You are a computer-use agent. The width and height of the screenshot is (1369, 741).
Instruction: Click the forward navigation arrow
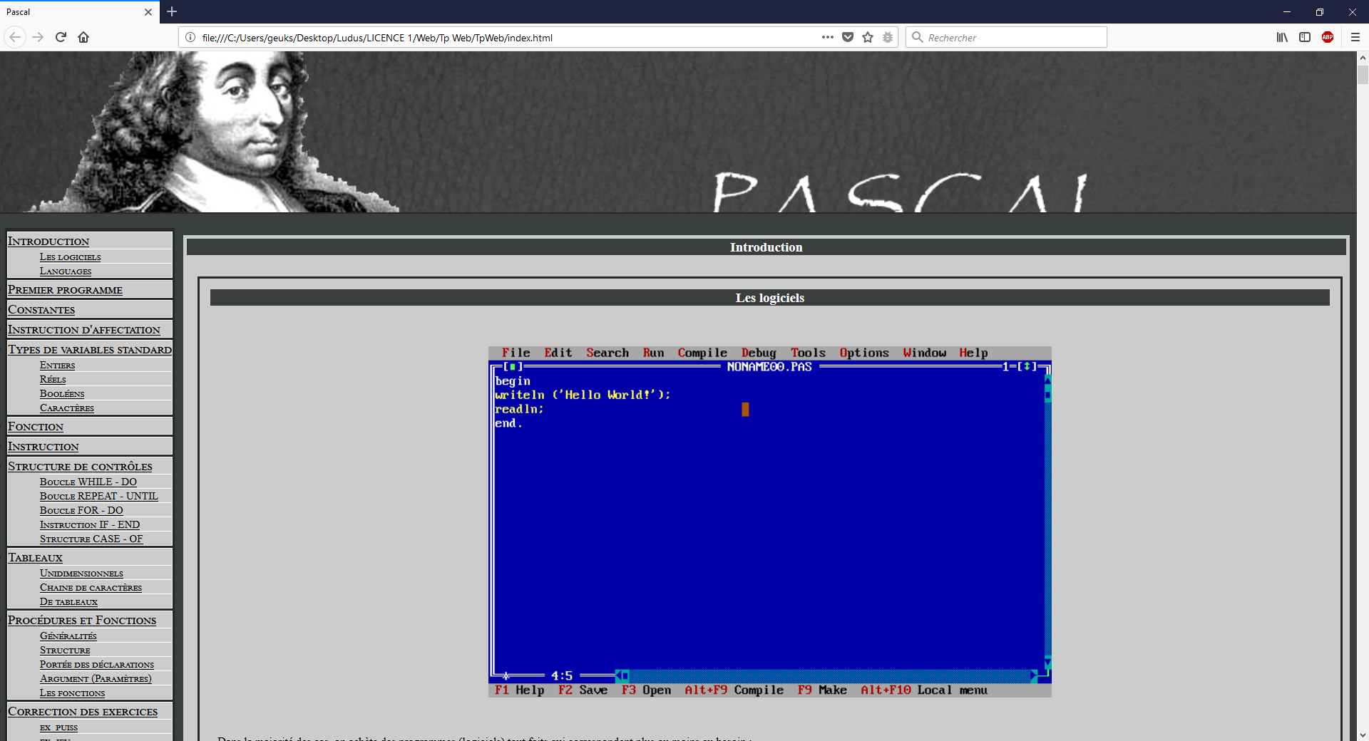[38, 37]
